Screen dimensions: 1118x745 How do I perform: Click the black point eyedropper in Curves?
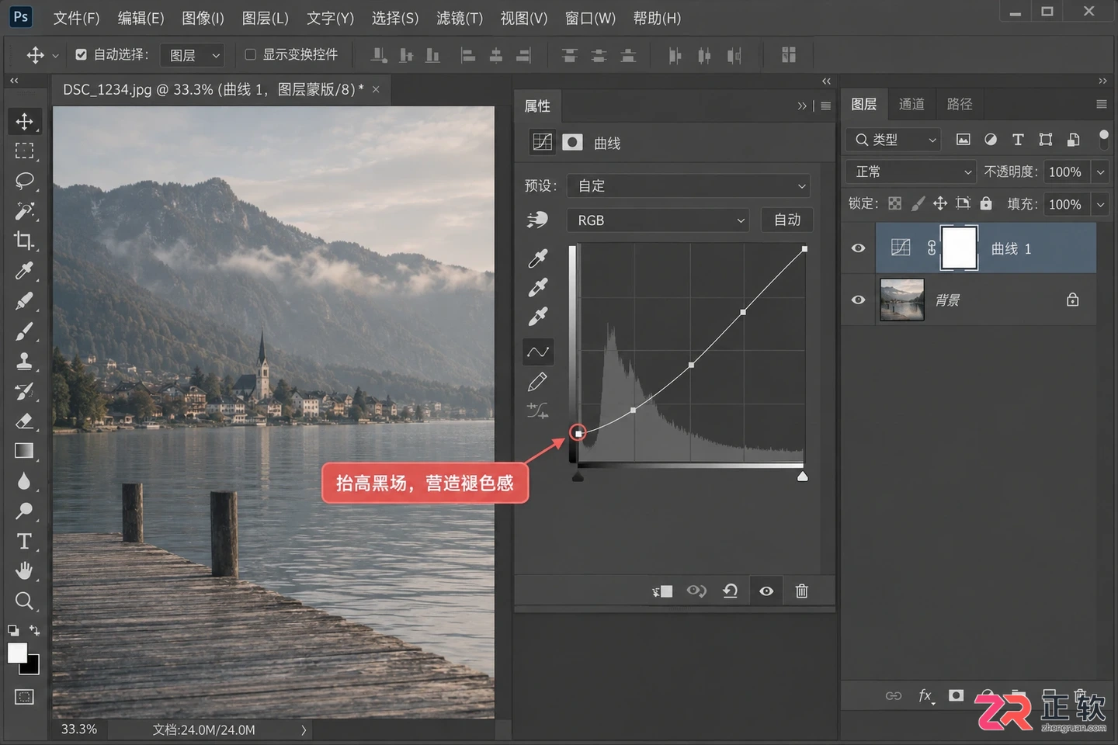pos(538,258)
